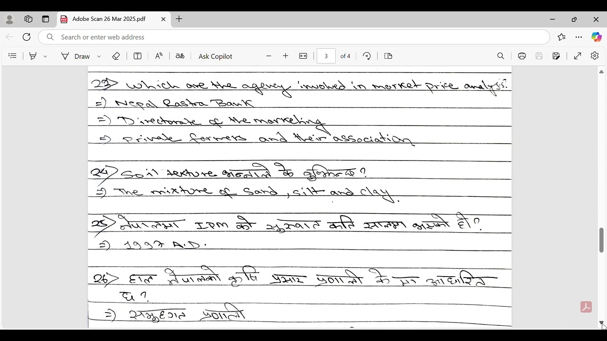
Task: Open the Workspaces icon
Action: pyautogui.click(x=28, y=19)
